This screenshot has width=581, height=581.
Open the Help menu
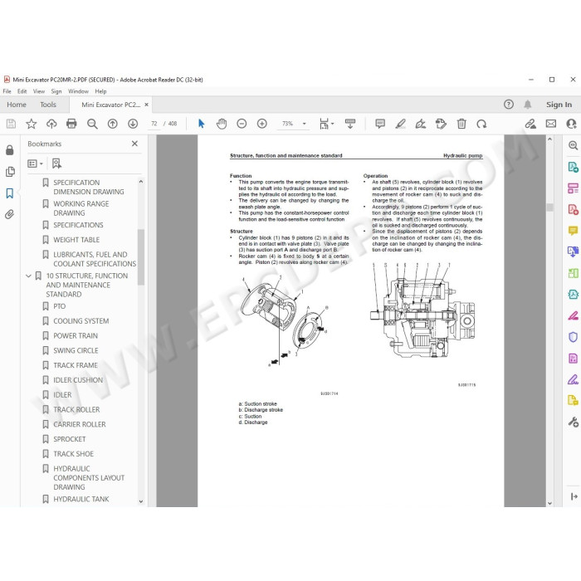[100, 91]
